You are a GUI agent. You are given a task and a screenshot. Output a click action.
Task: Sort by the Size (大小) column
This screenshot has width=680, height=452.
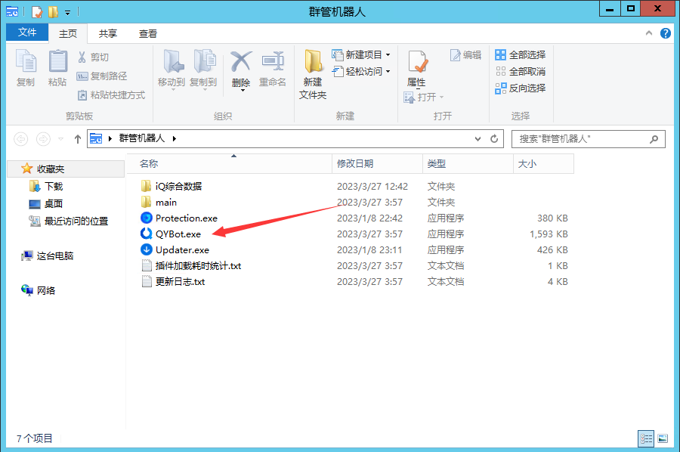[544, 163]
